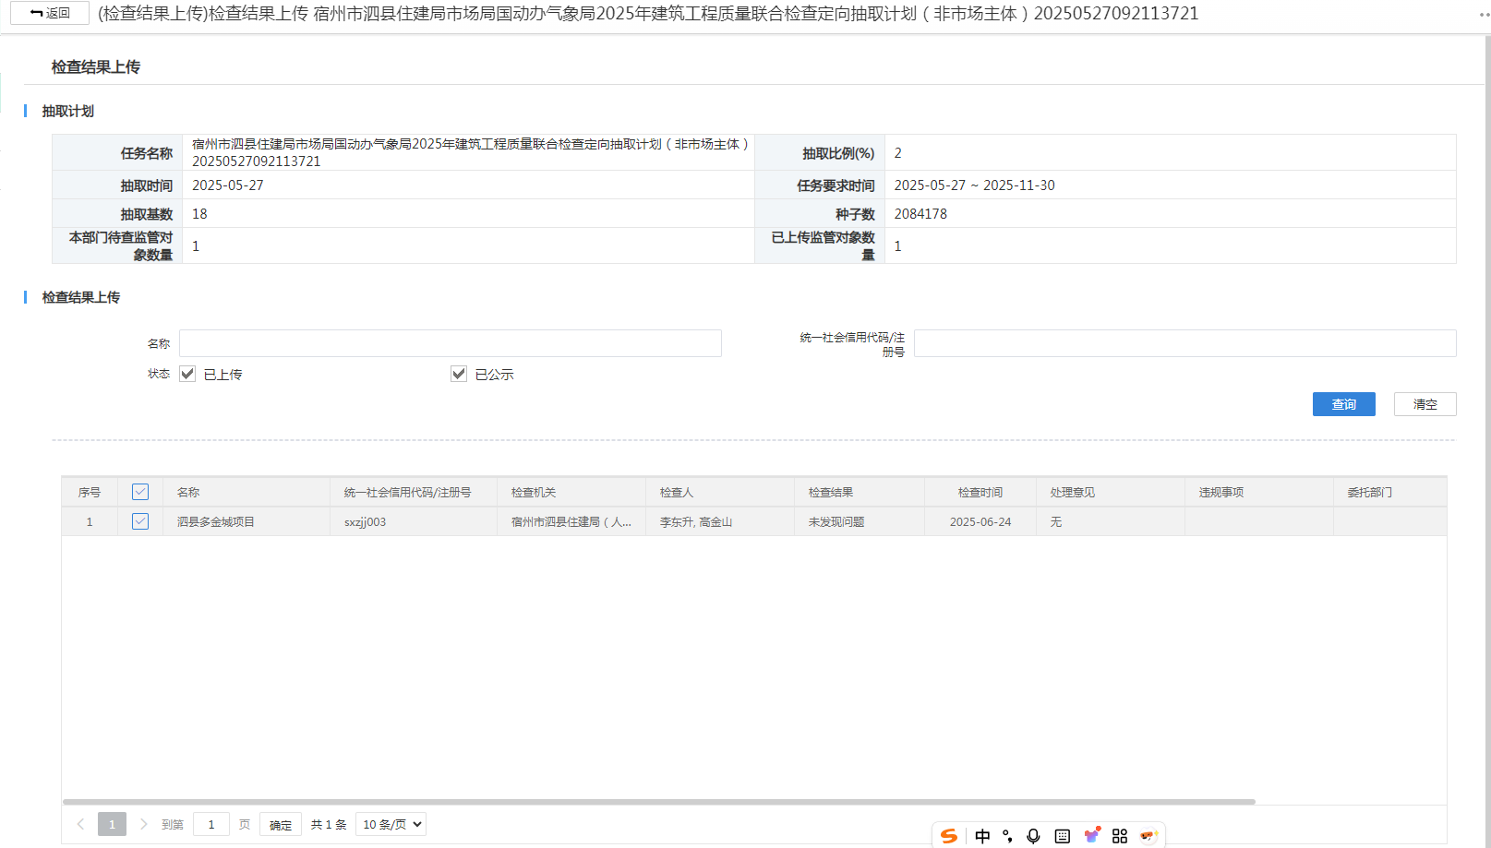The image size is (1491, 848).
Task: Click the 确定 page jump button
Action: [281, 824]
